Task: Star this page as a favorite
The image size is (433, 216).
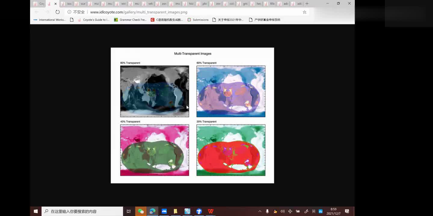Action: 305,12
